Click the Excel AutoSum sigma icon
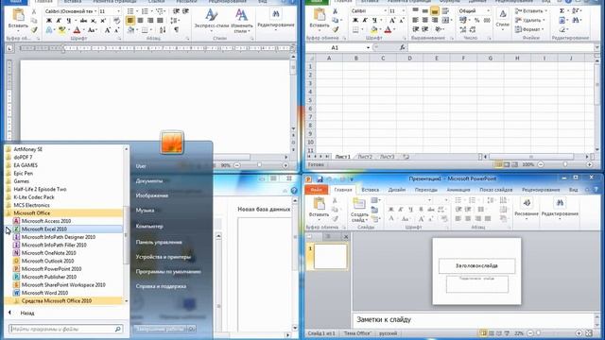605x340 pixels. [562, 10]
